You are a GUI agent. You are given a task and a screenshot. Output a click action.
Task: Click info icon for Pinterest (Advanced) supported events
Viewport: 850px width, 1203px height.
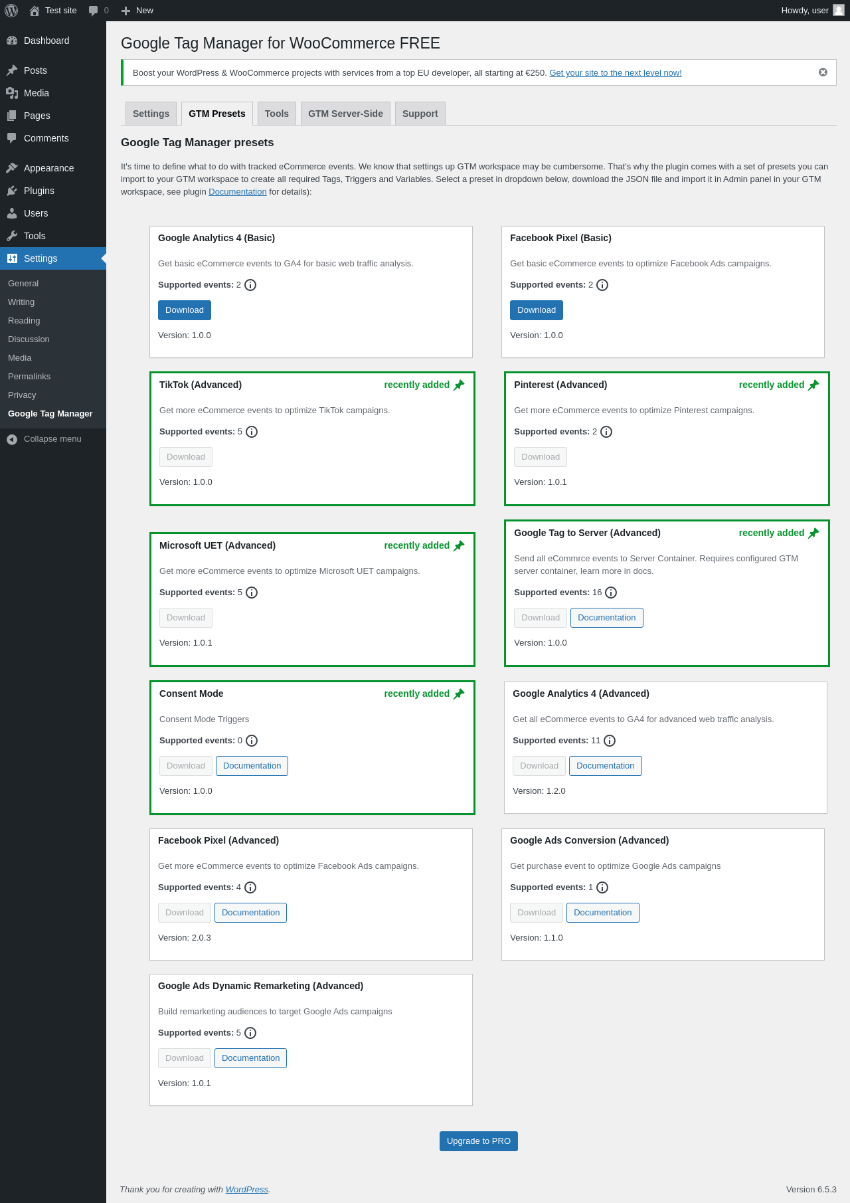coord(606,432)
